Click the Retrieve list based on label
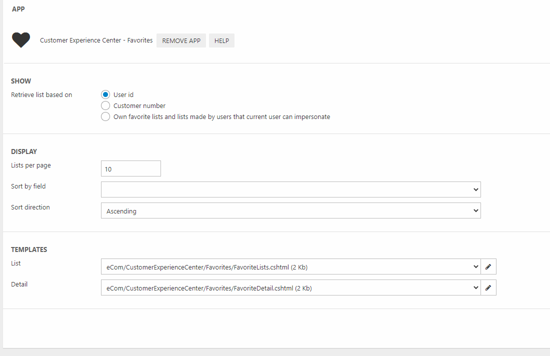 (x=41, y=95)
